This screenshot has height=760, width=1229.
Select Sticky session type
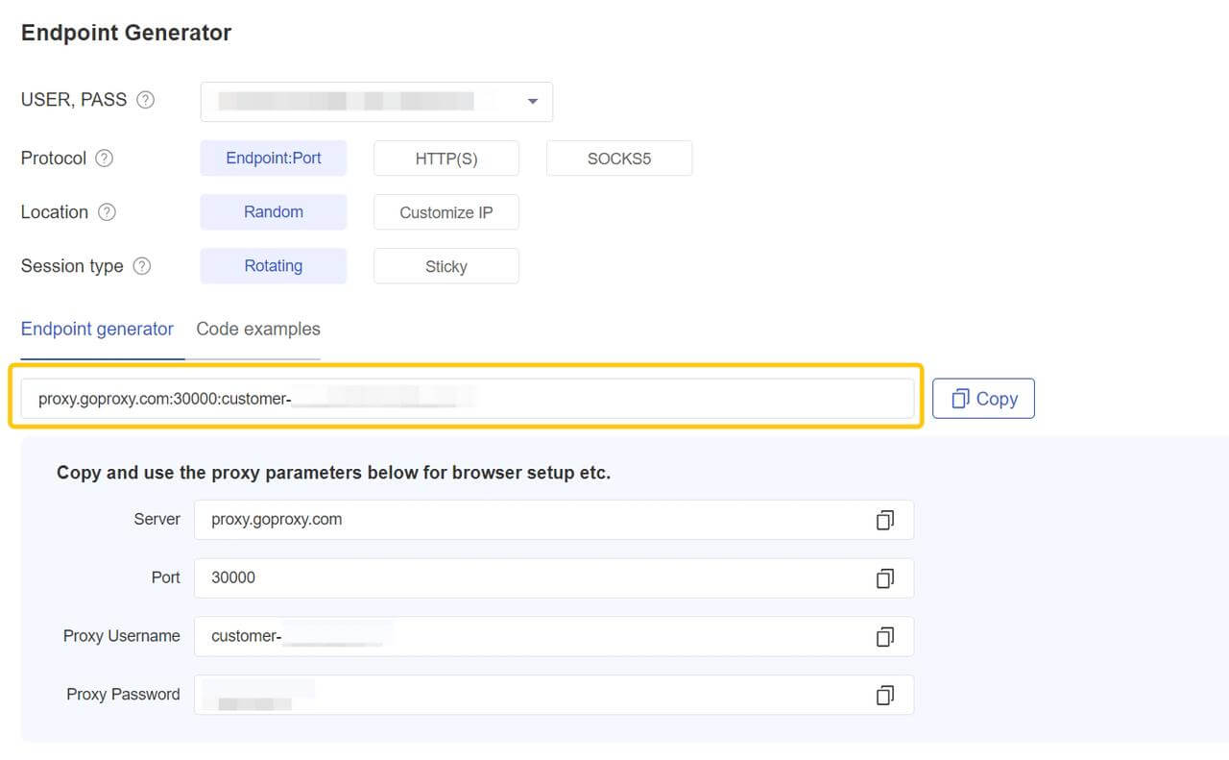coord(446,266)
